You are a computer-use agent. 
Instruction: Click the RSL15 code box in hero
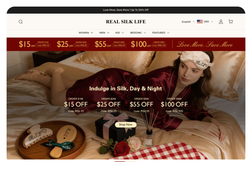[x=76, y=111]
